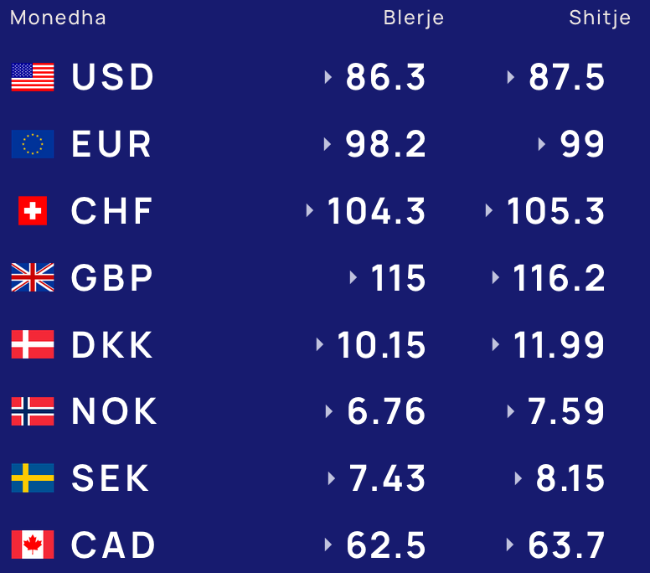
Task: Click the United Kingdom flag icon
Action: tap(33, 277)
